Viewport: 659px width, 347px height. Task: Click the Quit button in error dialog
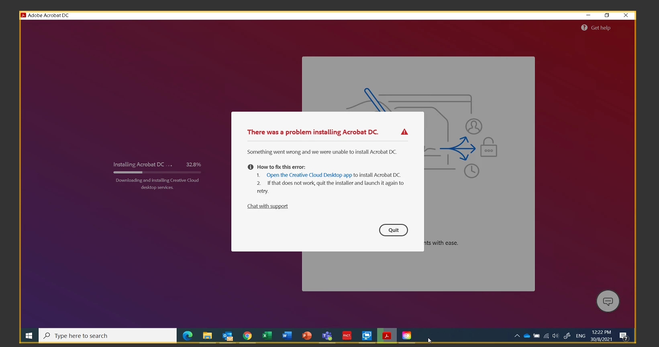tap(394, 230)
